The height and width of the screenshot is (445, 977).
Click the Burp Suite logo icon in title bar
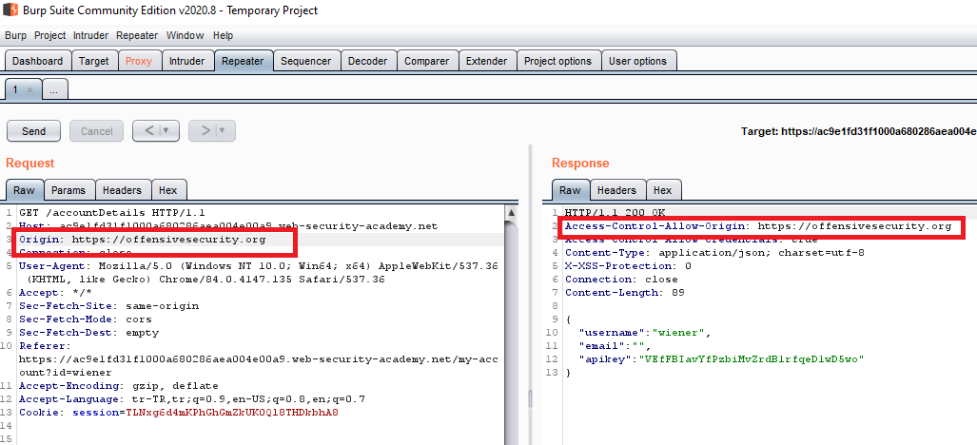click(x=10, y=10)
